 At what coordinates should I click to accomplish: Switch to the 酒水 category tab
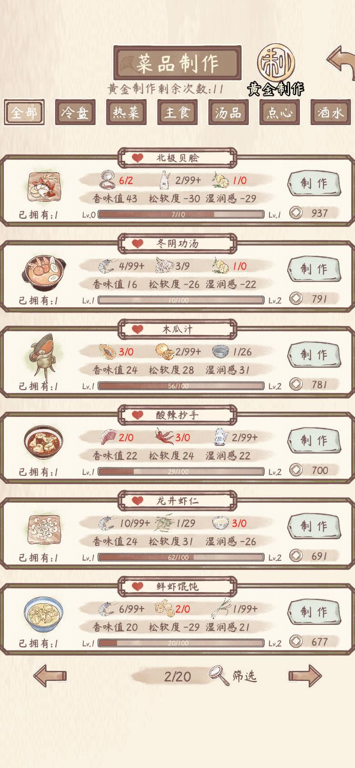(330, 112)
